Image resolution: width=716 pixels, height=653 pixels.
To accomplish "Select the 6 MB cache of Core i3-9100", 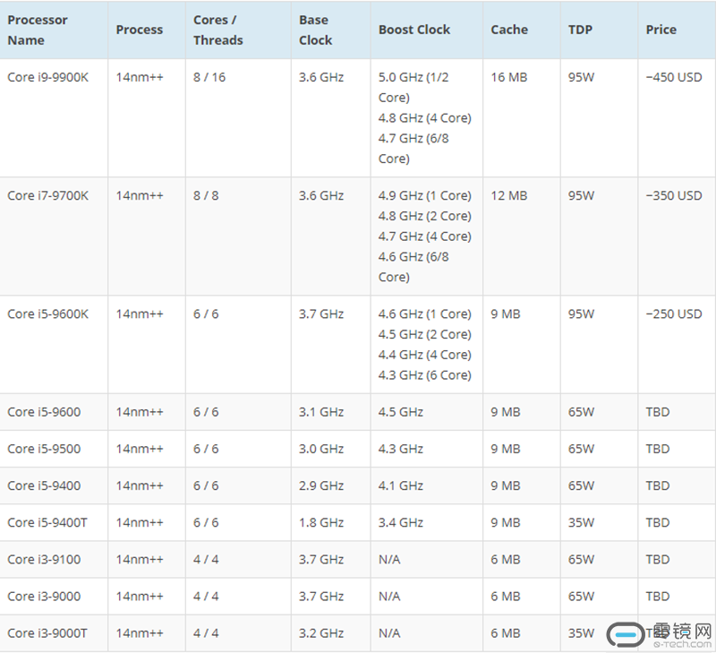I will point(505,559).
